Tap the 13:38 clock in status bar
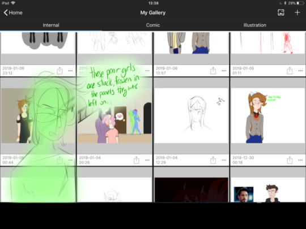The width and height of the screenshot is (306, 229). click(154, 3)
